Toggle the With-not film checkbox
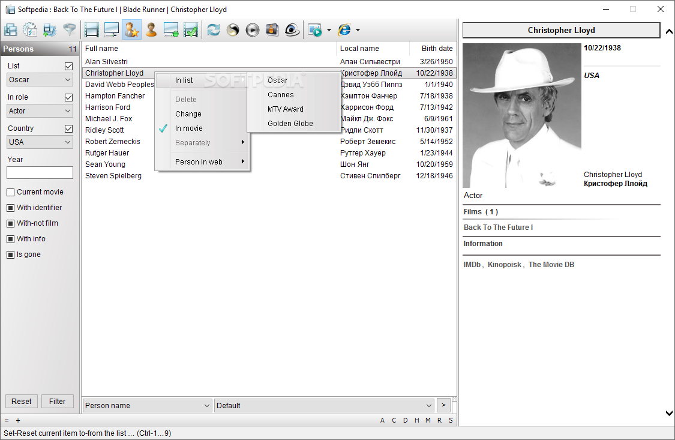The width and height of the screenshot is (675, 440). 11,223
